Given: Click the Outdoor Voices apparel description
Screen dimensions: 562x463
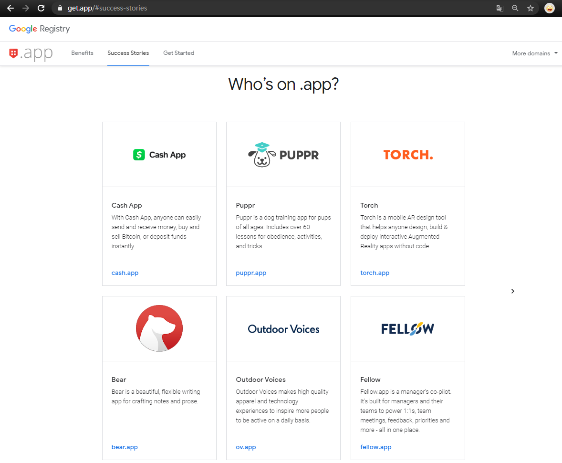Looking at the screenshot, I should click(282, 406).
